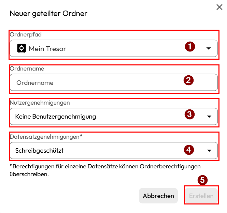Click the Nutzergenehmigungen field label
The image size is (227, 213).
tap(40, 102)
